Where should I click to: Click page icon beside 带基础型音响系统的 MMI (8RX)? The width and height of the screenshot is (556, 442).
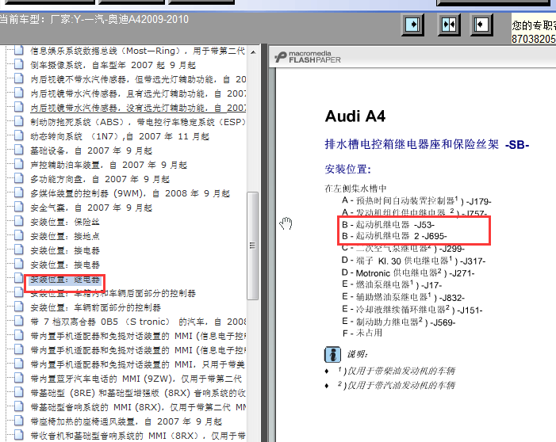19,406
